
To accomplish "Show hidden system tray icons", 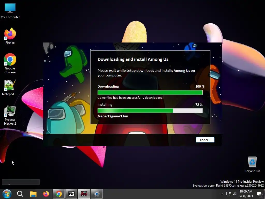I will click(222, 194).
